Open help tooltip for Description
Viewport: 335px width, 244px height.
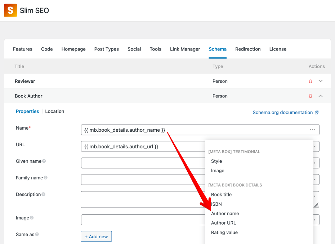[43, 194]
